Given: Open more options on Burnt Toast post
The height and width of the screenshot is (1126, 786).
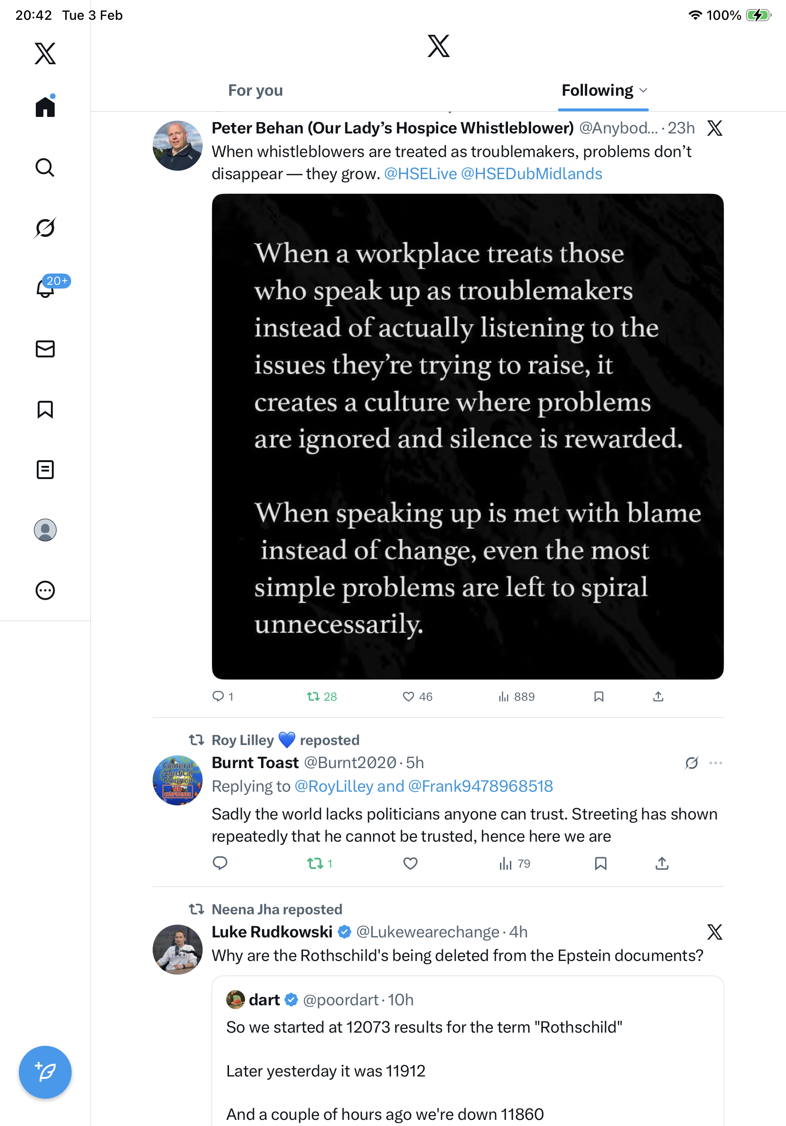Looking at the screenshot, I should 715,763.
